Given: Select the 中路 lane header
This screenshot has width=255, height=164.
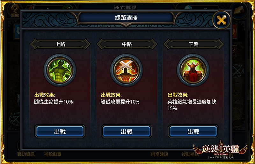Looking at the screenshot, I should 127,44.
